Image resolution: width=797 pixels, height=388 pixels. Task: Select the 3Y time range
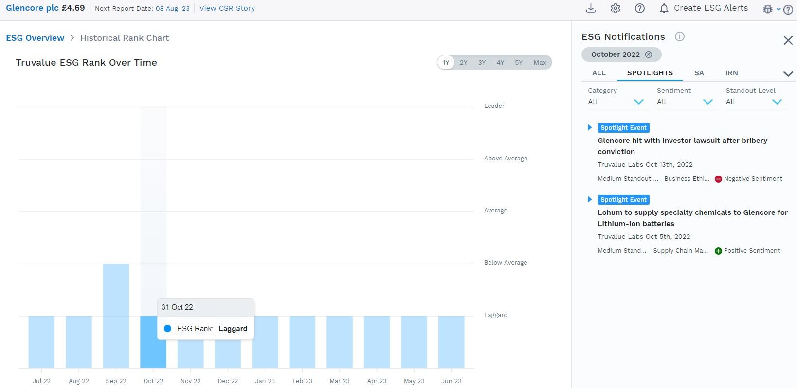point(482,62)
